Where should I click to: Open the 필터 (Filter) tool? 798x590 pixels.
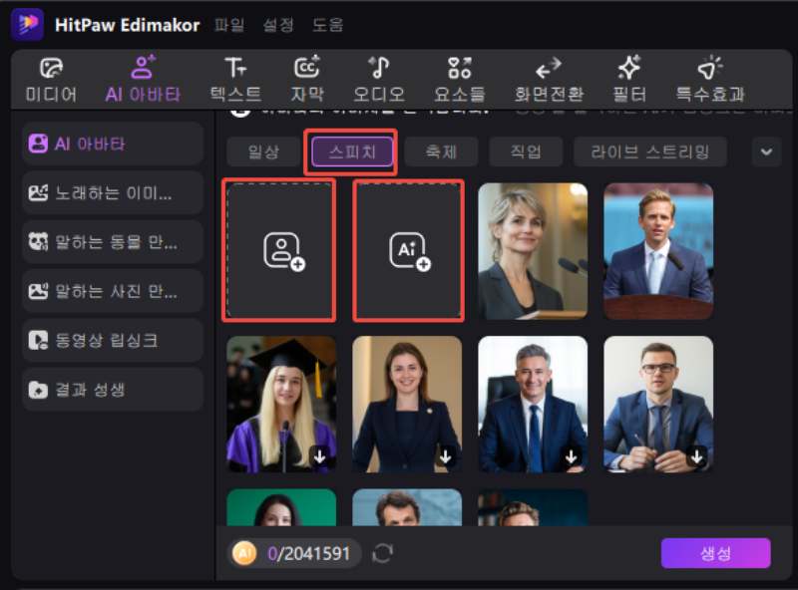click(629, 80)
